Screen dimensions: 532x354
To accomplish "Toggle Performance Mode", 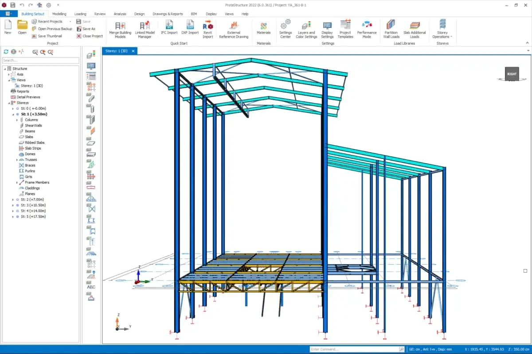I will pos(367,29).
